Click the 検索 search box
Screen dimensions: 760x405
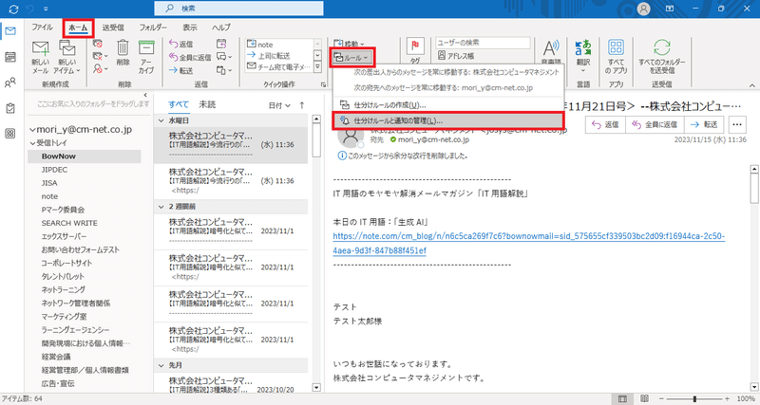point(239,9)
